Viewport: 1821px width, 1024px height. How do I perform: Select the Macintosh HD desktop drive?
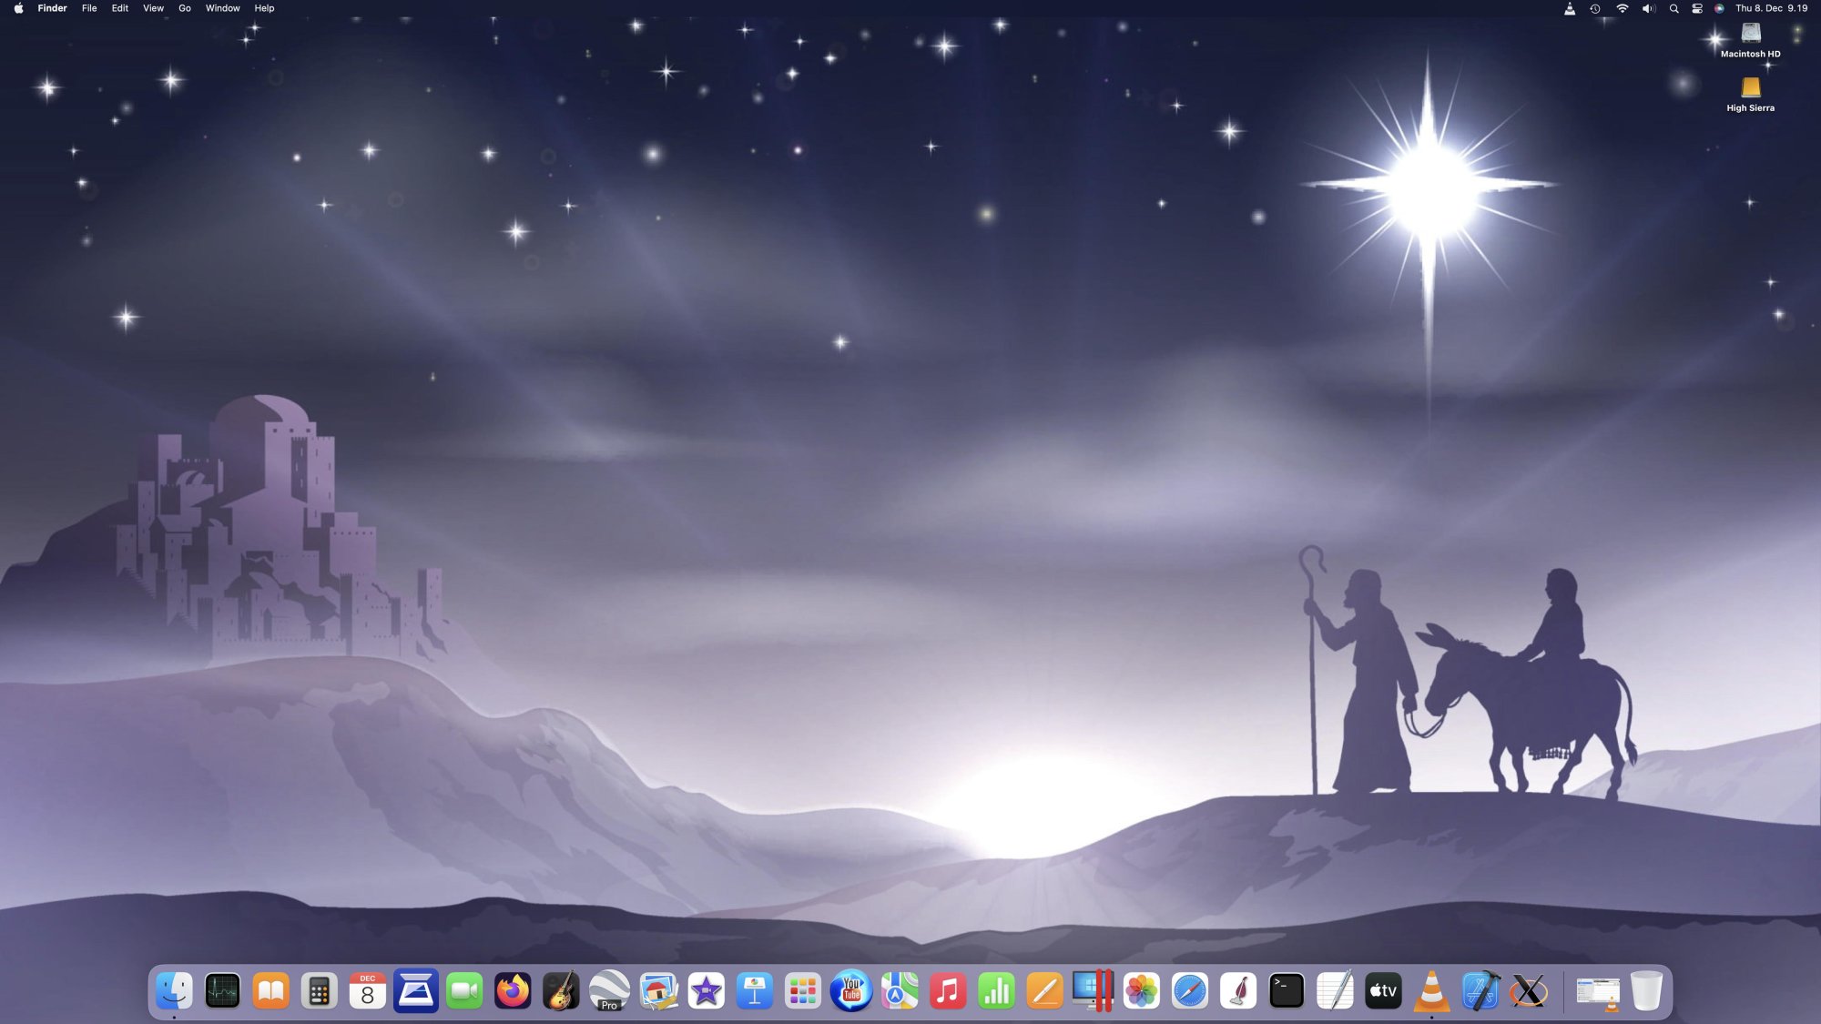tap(1750, 35)
